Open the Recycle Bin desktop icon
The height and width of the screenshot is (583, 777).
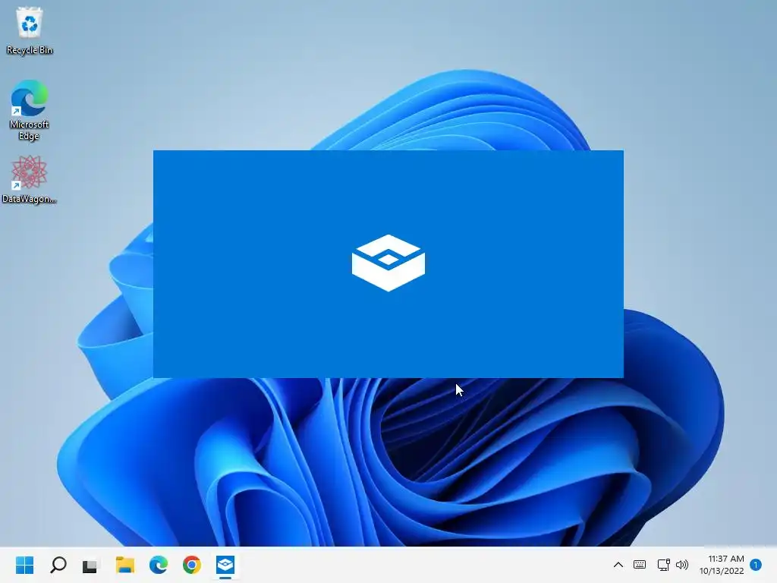pyautogui.click(x=30, y=30)
